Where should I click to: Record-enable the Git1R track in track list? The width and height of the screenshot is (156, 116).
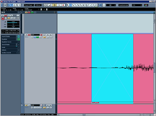point(41,35)
